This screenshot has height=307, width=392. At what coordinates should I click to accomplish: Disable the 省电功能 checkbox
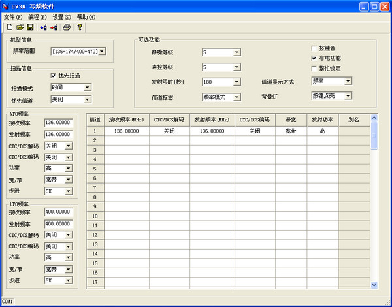[314, 58]
